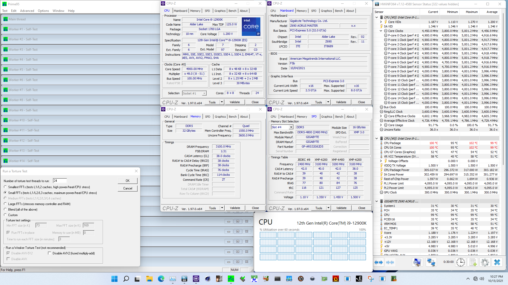Open the Socket #1 selection dropdown

[x=204, y=93]
